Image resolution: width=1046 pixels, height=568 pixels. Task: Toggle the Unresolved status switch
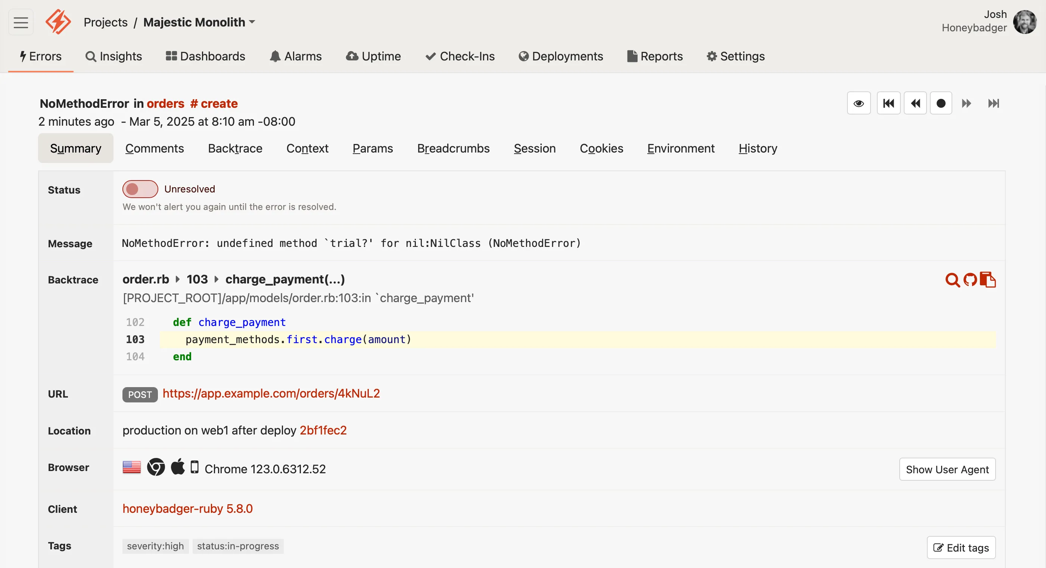click(140, 189)
